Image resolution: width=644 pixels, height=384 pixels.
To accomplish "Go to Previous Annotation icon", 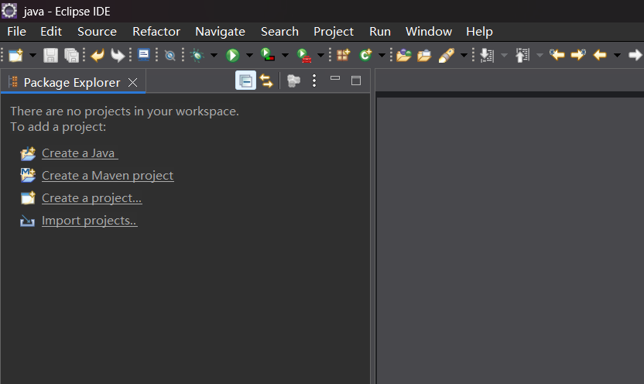I will (522, 55).
